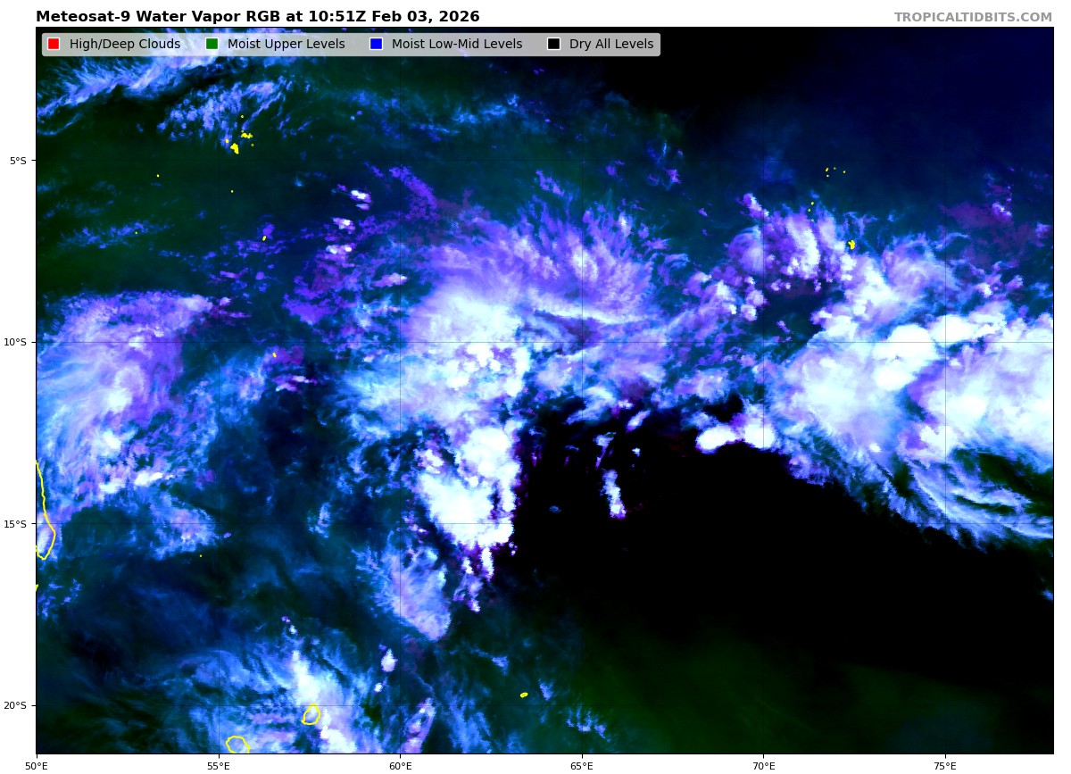
Task: Click the green Moist Upper Levels swatch
Action: pyautogui.click(x=212, y=45)
